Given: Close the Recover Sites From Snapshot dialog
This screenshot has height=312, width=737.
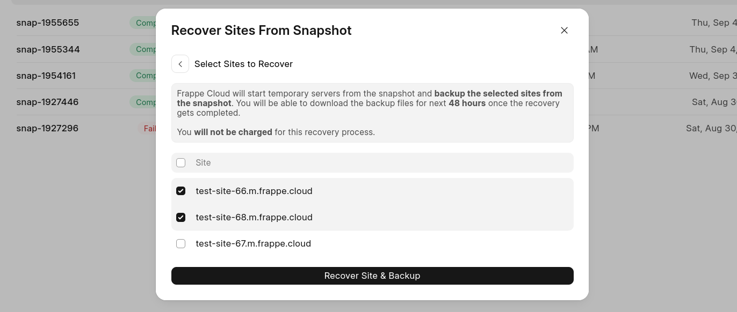Looking at the screenshot, I should click(x=564, y=31).
